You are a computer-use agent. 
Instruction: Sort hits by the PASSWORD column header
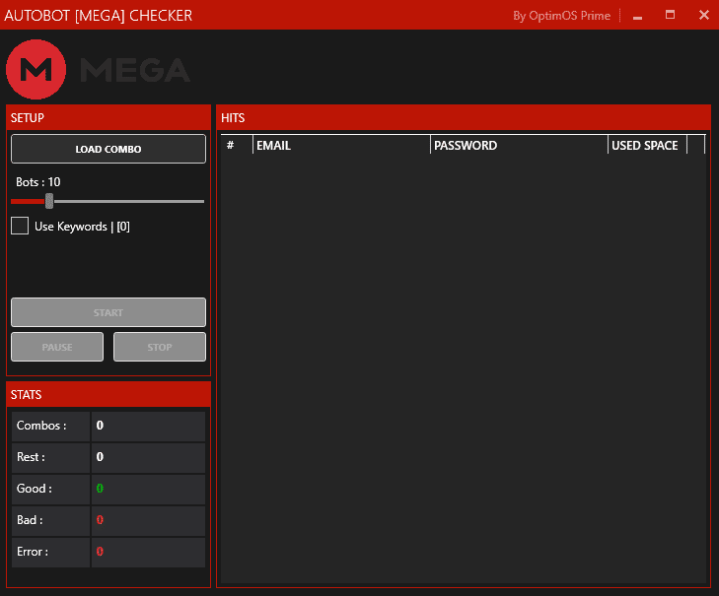coord(519,145)
